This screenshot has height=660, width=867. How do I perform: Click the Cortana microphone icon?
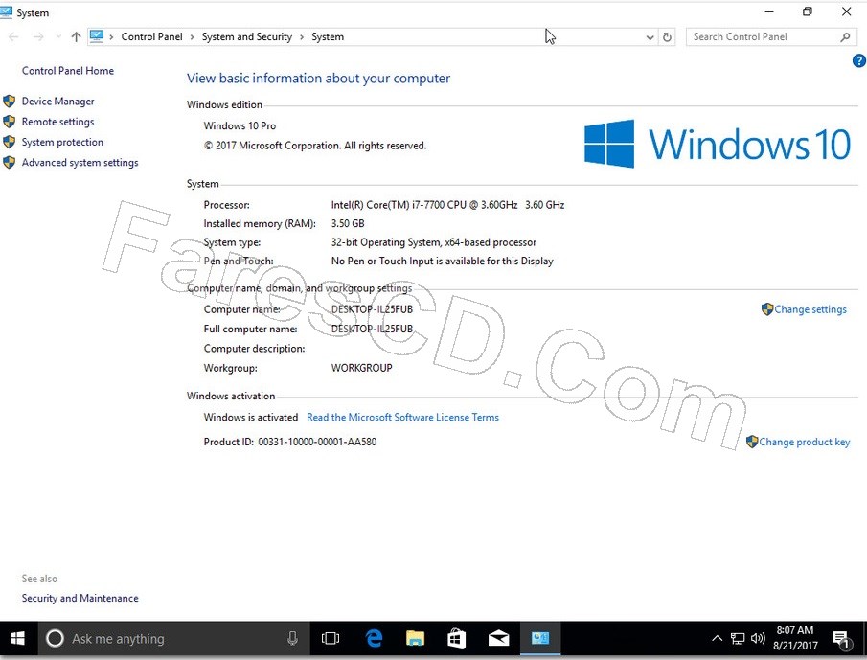pyautogui.click(x=292, y=639)
